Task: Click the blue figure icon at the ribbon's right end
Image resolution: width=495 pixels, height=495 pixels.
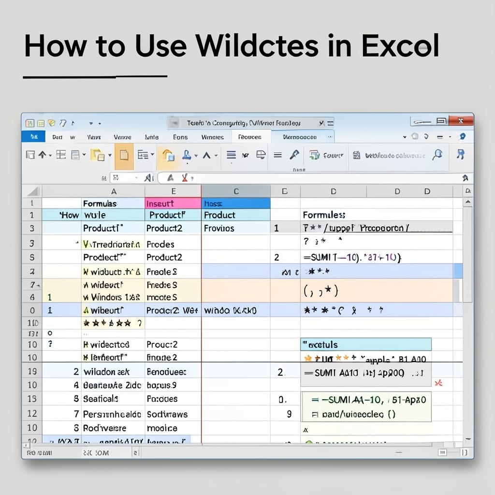Action: pyautogui.click(x=461, y=154)
